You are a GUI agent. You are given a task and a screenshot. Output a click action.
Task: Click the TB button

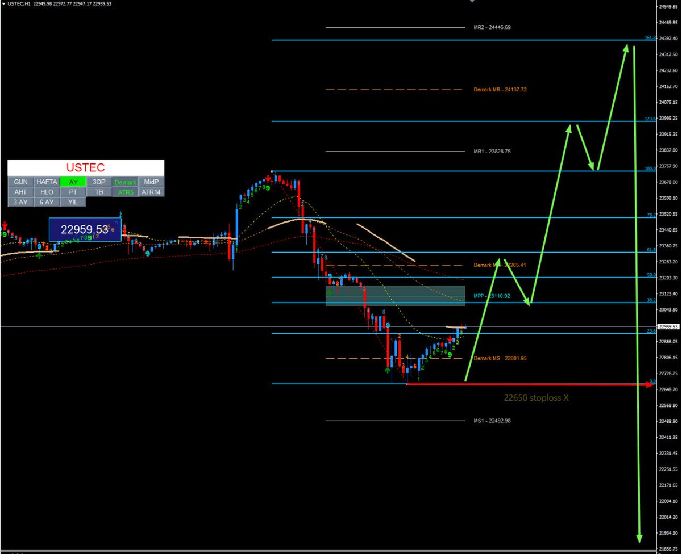click(x=99, y=192)
